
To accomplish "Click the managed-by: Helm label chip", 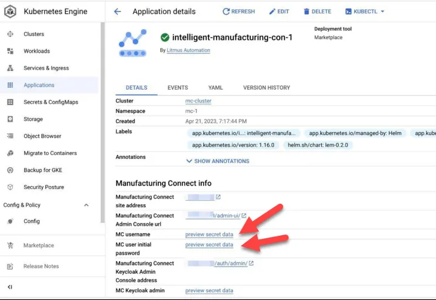I will (355, 133).
